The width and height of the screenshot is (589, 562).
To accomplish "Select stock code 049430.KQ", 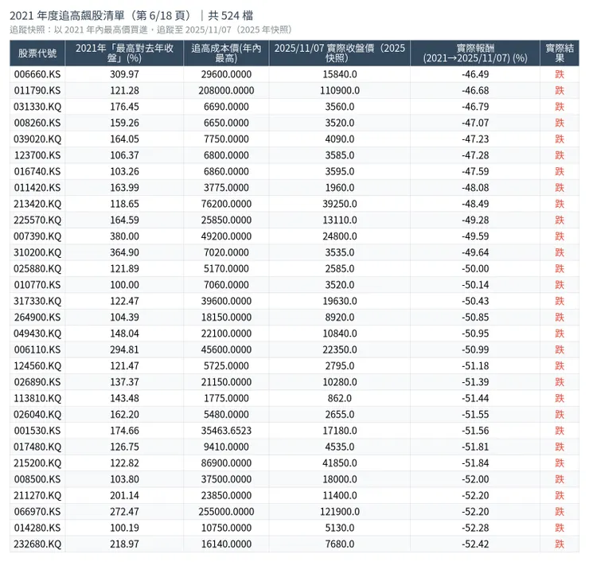I will tap(37, 334).
